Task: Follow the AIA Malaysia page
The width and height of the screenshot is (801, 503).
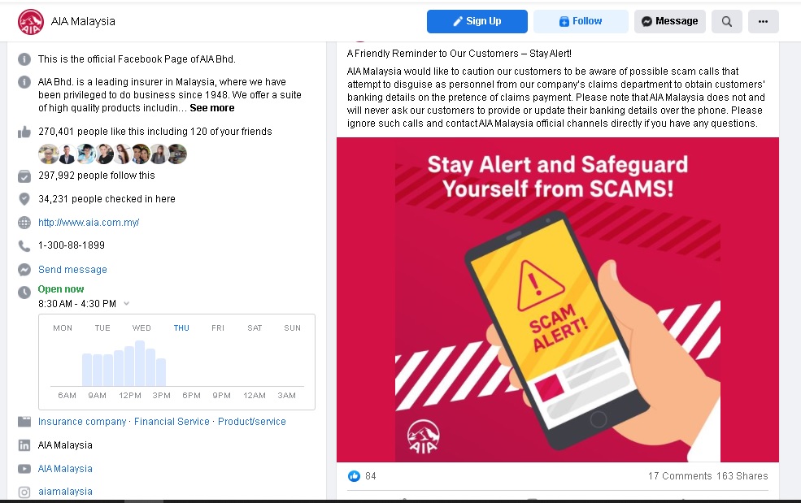Action: 581,21
